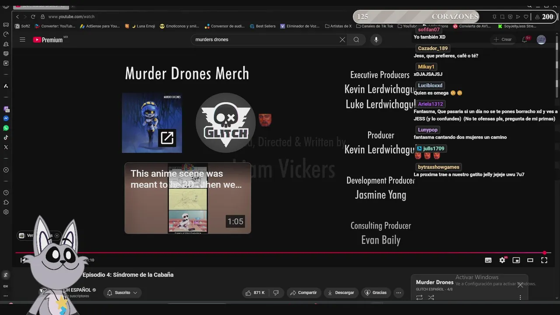
Task: Open X (Twitter) in browser sidebar
Action: [x=6, y=147]
